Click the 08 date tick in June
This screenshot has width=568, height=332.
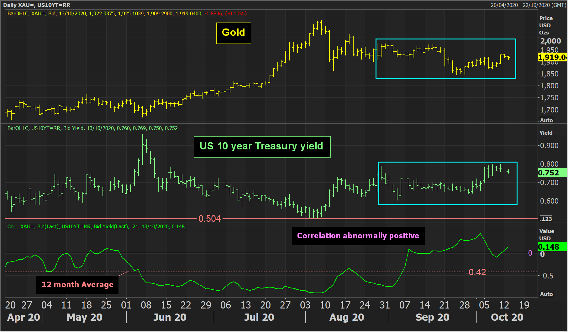coord(146,305)
